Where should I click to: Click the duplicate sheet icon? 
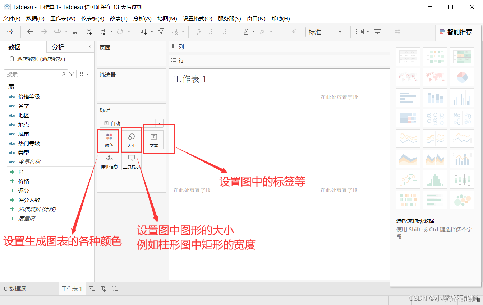point(161,32)
